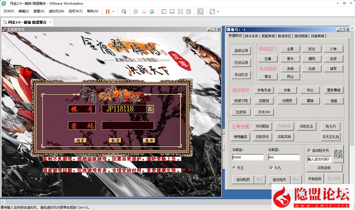This screenshot has width=355, height=210.
Task: Click the 打点山洞 button
Action: click(241, 63)
